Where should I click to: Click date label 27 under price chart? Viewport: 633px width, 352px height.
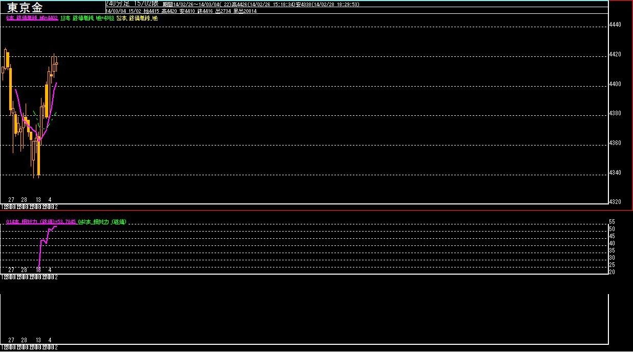click(11, 199)
